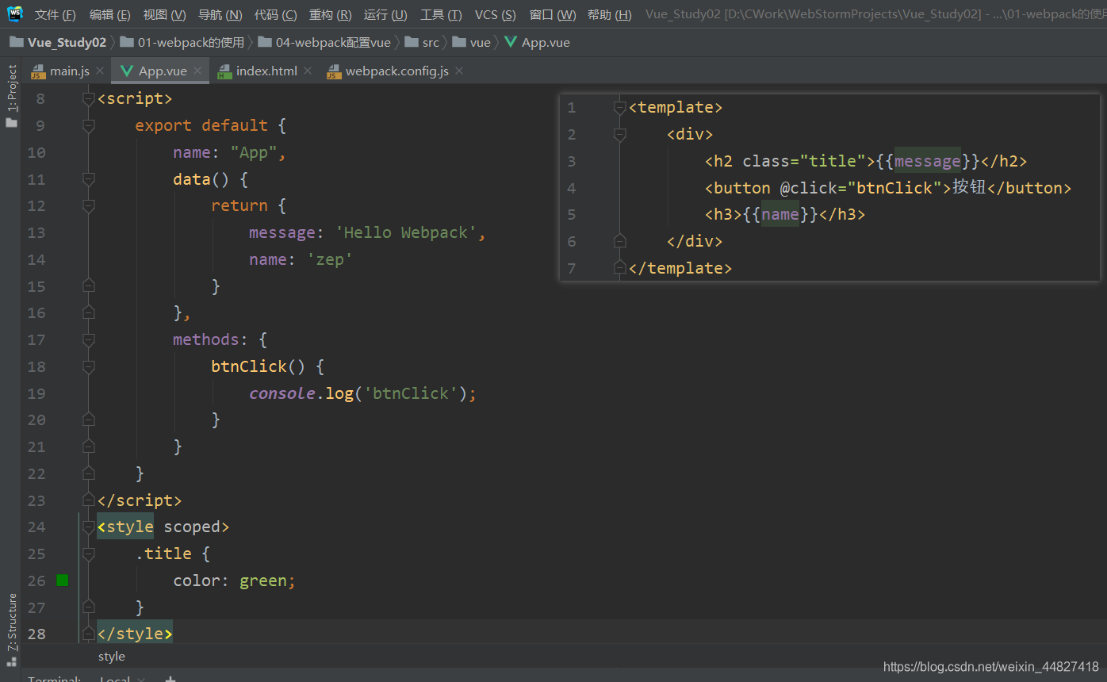Viewport: 1107px width, 682px height.
Task: Click the 按钮 button text in template
Action: [x=968, y=187]
